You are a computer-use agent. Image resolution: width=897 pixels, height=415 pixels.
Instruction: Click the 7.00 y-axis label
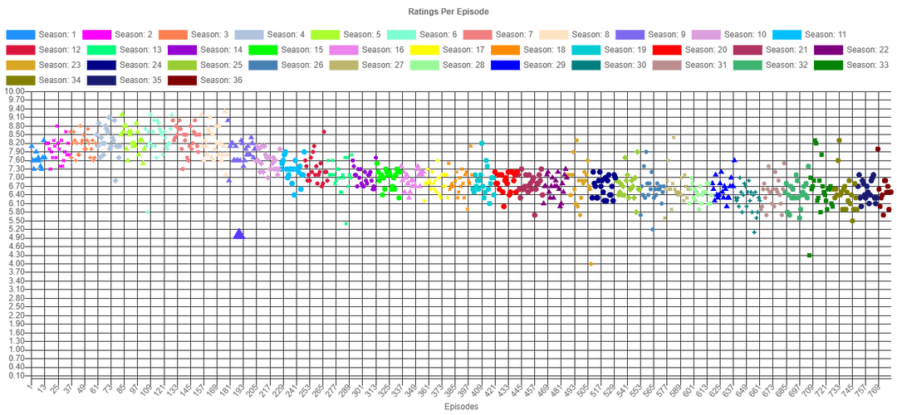coord(17,177)
